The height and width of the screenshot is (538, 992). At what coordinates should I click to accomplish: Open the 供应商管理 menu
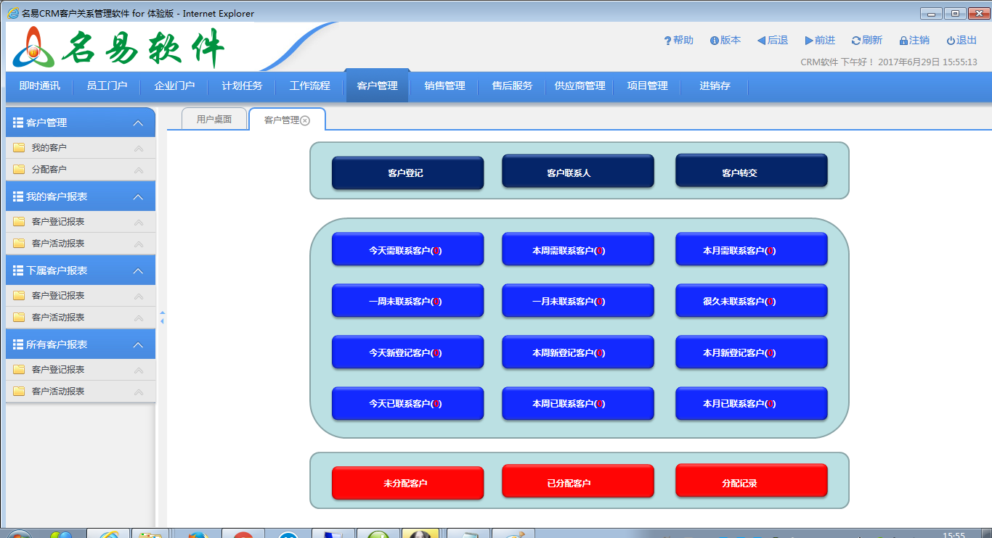tap(580, 86)
